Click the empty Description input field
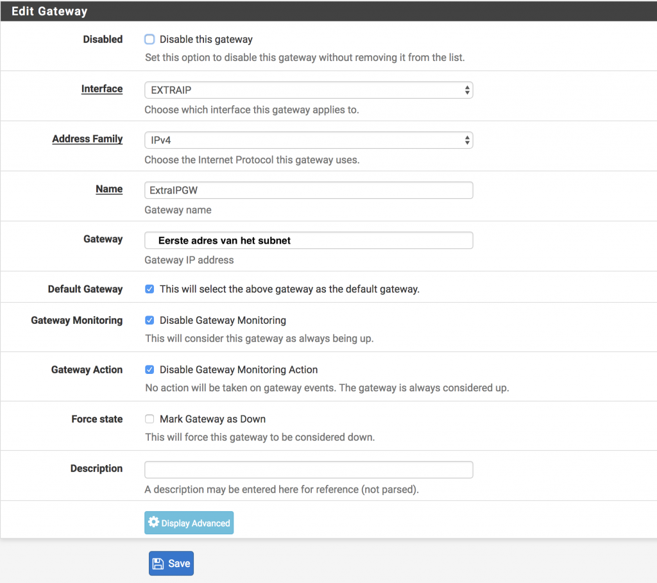Viewport: 657px width, 583px height. click(x=309, y=469)
